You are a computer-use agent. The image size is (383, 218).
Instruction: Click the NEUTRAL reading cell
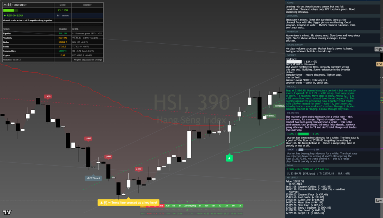coord(63,38)
